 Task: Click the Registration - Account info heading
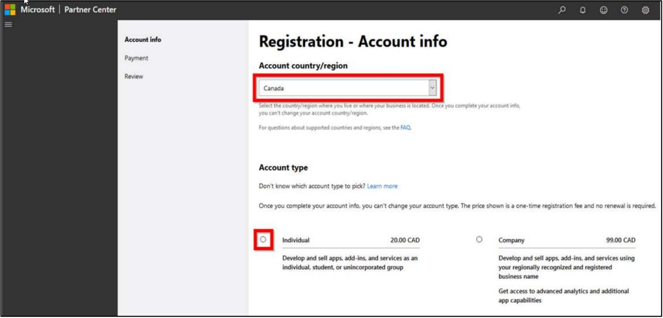(x=353, y=42)
